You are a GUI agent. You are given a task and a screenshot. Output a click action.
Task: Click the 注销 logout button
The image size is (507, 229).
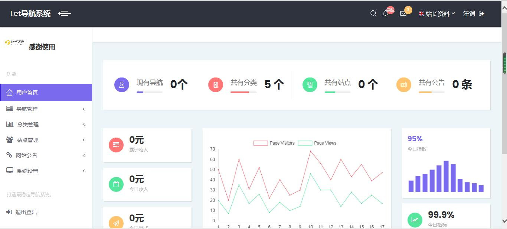pos(468,13)
